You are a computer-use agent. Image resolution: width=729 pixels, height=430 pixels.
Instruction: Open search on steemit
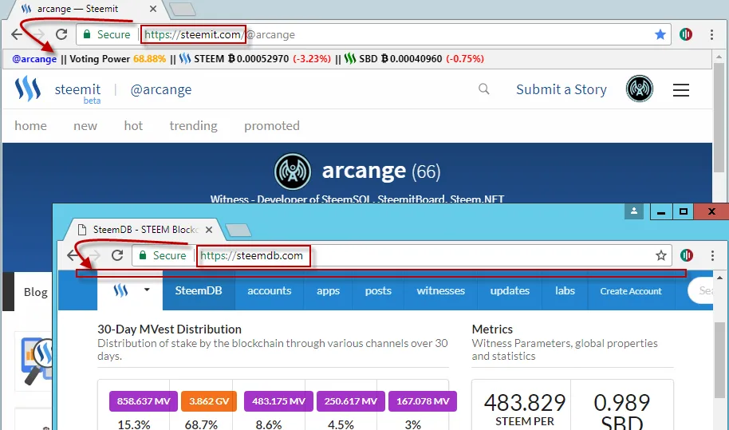484,89
